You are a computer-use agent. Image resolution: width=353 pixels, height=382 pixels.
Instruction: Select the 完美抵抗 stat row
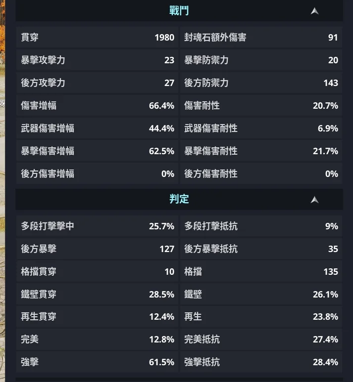[261, 340]
